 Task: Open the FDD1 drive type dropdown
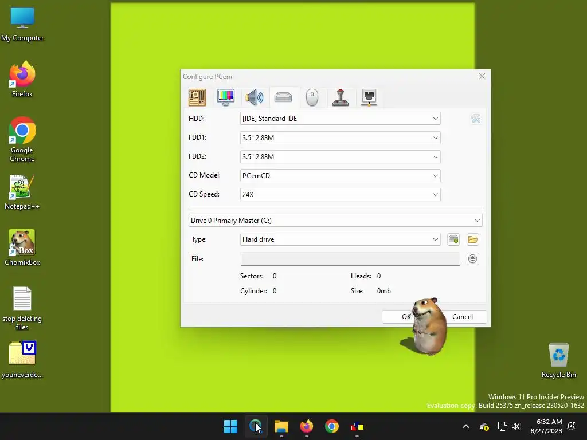point(341,137)
